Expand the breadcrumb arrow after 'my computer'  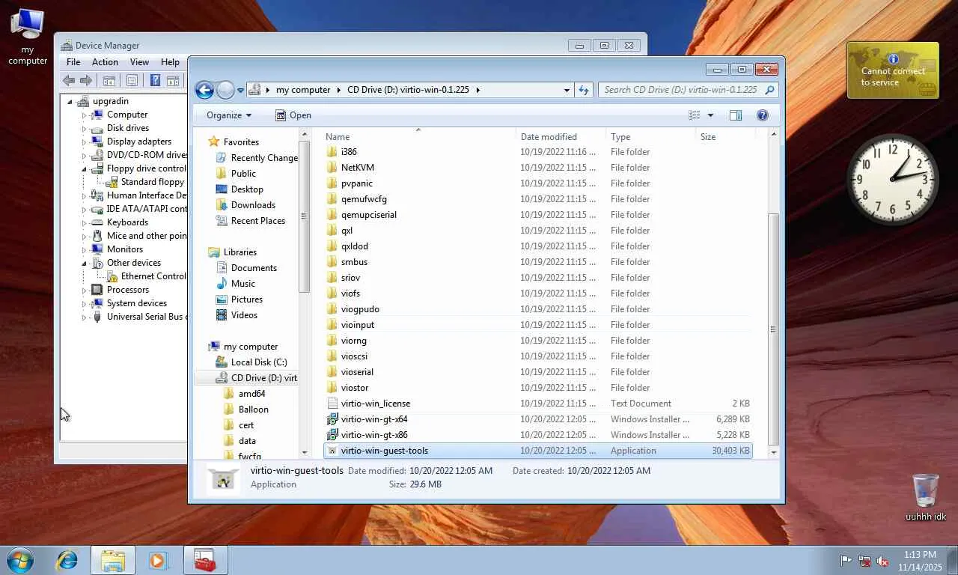339,90
